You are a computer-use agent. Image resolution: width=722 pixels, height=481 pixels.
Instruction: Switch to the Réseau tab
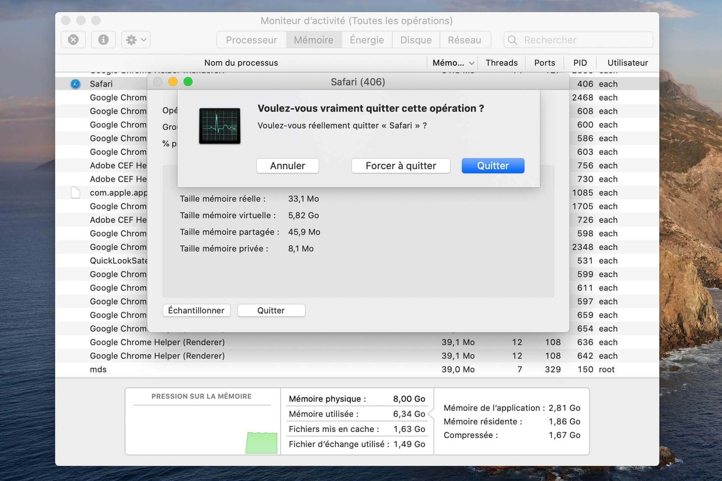click(464, 40)
